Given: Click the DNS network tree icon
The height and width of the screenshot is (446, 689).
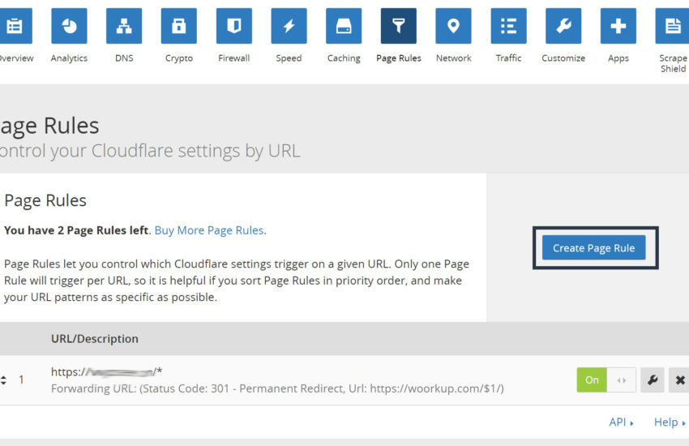Looking at the screenshot, I should point(124,26).
